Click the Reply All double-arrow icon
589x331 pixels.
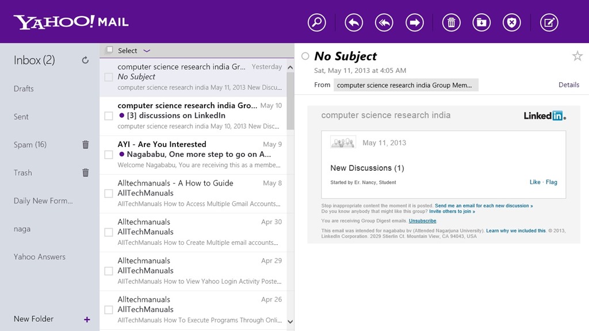(x=384, y=22)
